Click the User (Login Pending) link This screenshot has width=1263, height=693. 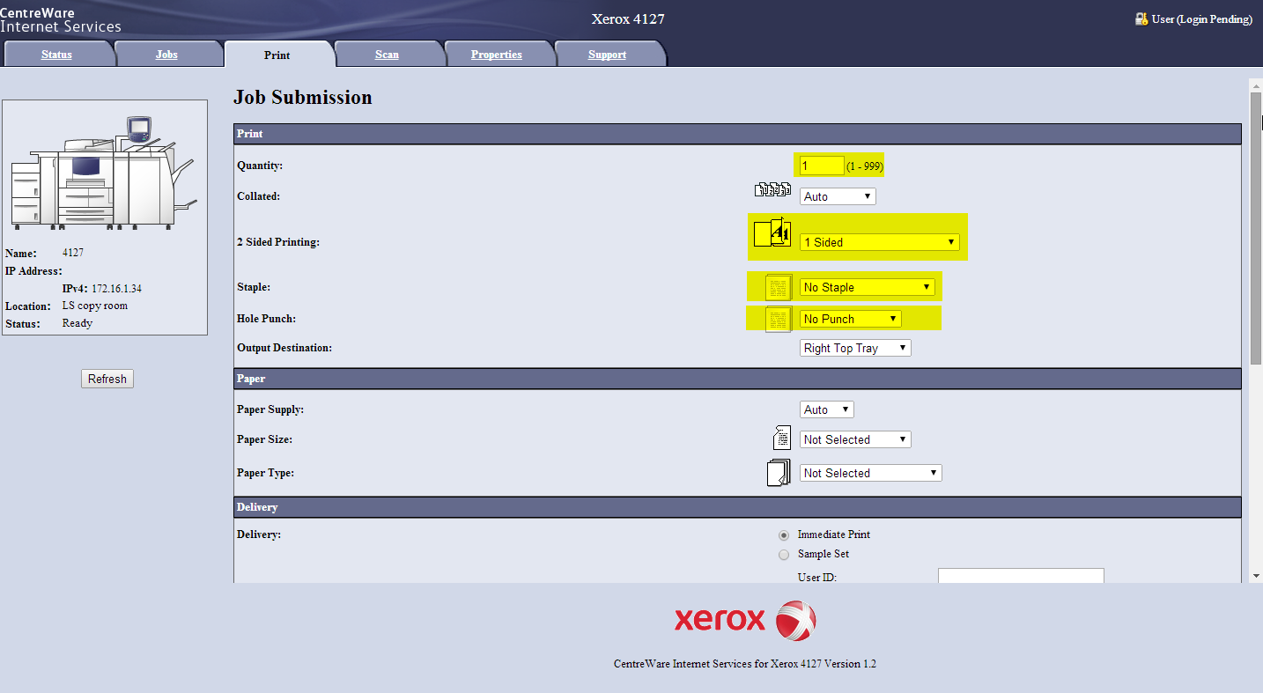(1201, 19)
